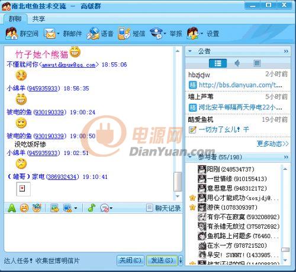Click the send image icon
Image resolution: width=296 pixels, height=272 pixels.
click(x=54, y=208)
